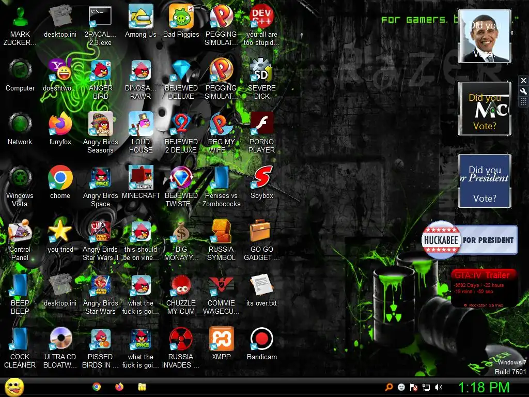Open the file explorer folder on taskbar
Screen dimensions: 529x397
tap(142, 387)
